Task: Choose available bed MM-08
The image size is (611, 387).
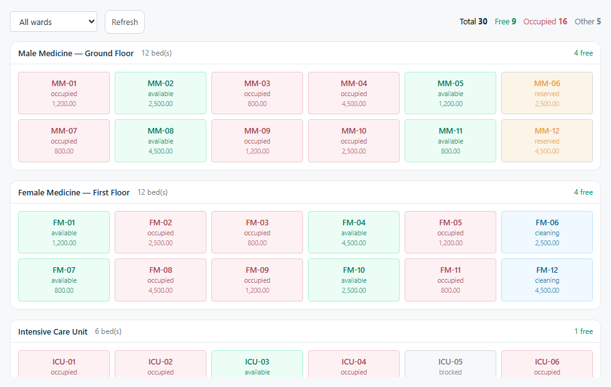Action: click(x=161, y=140)
